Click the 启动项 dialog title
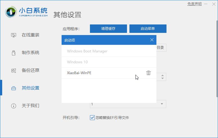This screenshot has height=138, width=218. (x=70, y=40)
